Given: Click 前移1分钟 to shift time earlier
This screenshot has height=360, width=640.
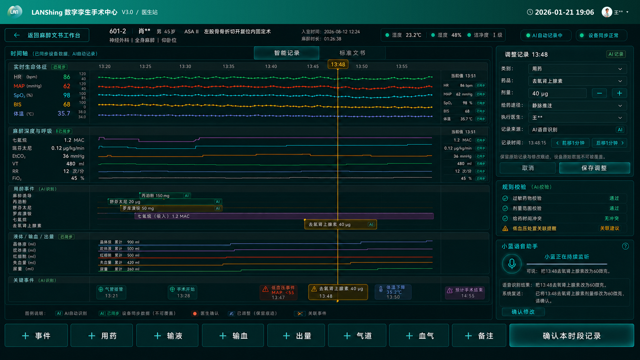Looking at the screenshot, I should [570, 143].
